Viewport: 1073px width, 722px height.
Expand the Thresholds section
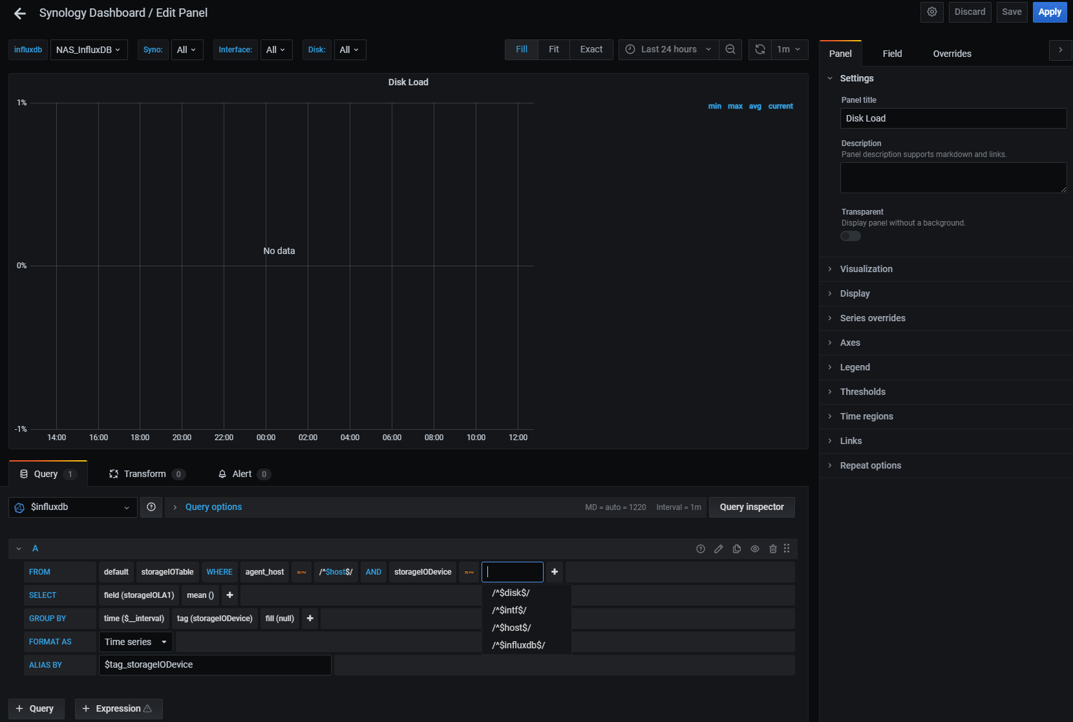[x=862, y=392]
